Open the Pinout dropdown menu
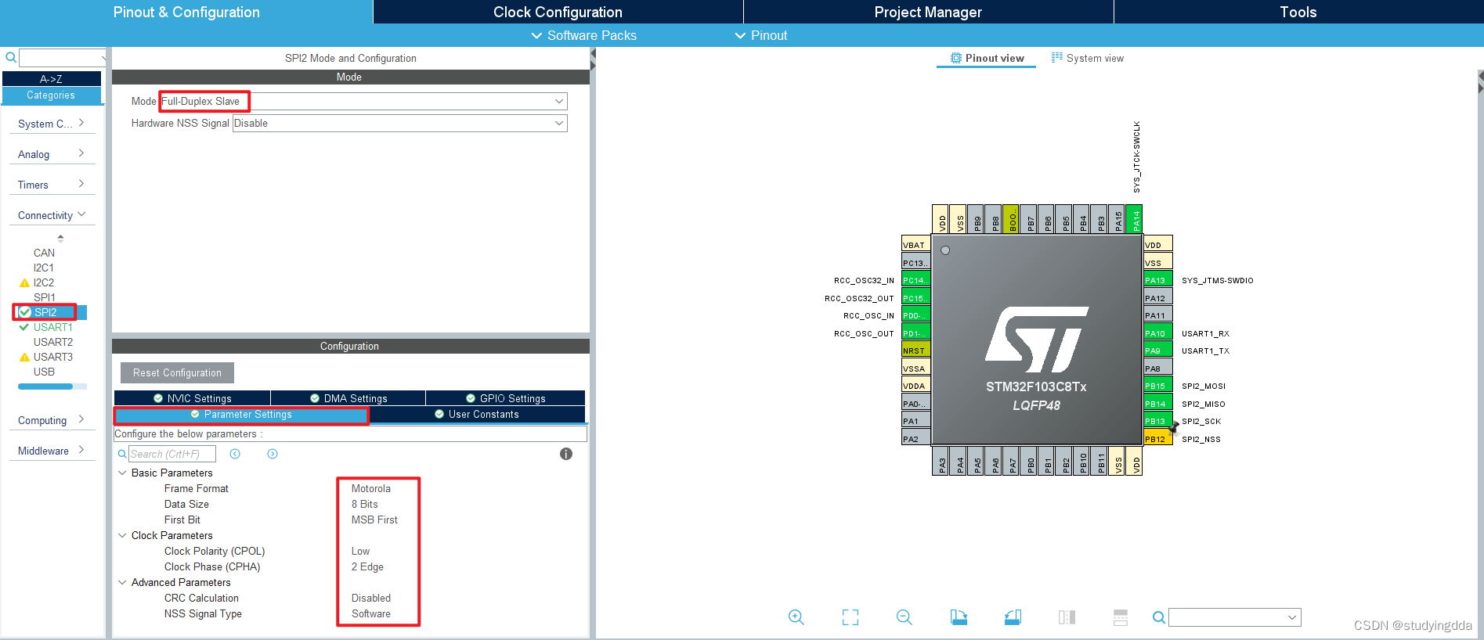The image size is (1484, 640). click(761, 35)
